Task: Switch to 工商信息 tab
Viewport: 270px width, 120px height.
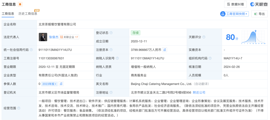Action: (x=8, y=14)
